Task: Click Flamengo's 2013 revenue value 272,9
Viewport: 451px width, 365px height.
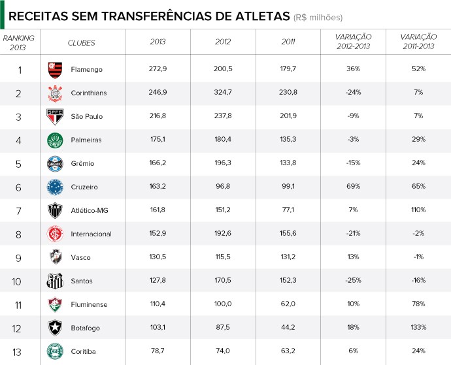Action: click(x=158, y=69)
